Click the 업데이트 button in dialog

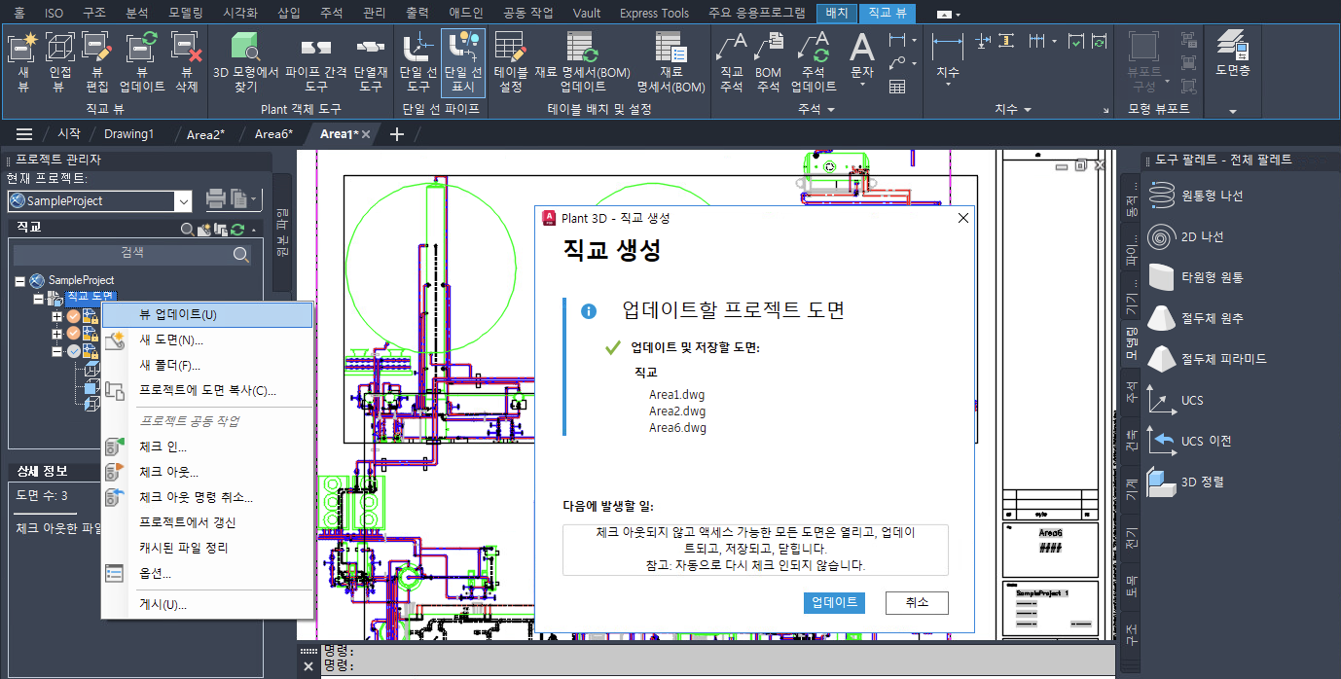pyautogui.click(x=834, y=602)
